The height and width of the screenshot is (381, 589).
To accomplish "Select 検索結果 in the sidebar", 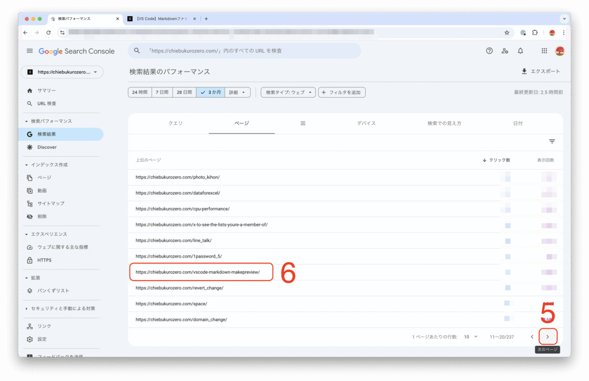I will click(x=61, y=134).
